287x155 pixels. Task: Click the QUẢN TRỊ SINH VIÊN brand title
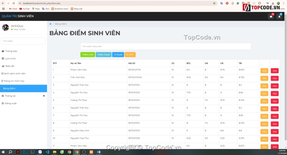pos(18,16)
